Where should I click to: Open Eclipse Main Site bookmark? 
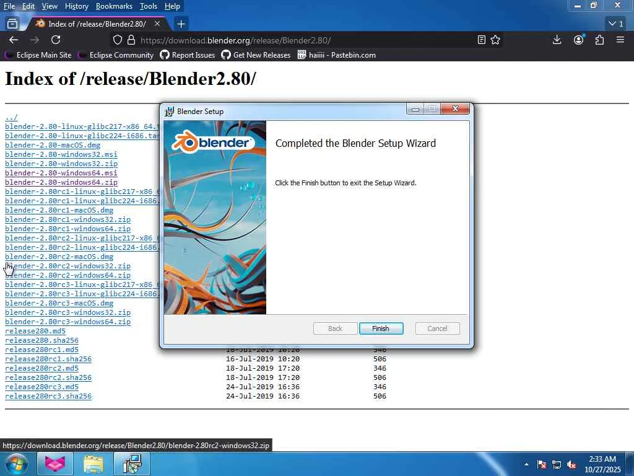click(x=38, y=55)
